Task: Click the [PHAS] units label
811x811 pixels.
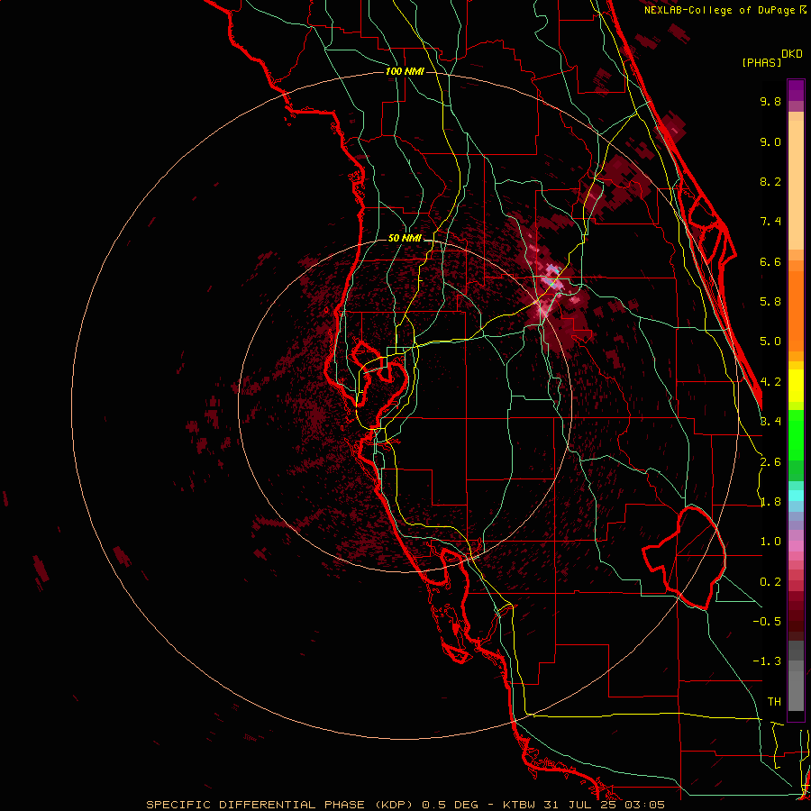Action: [x=761, y=63]
